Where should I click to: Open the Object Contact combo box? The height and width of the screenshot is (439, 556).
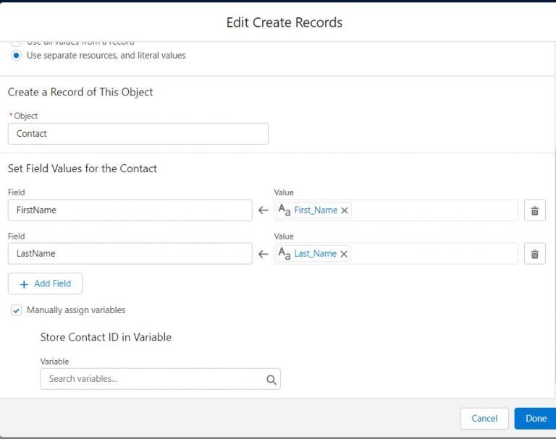(x=138, y=134)
